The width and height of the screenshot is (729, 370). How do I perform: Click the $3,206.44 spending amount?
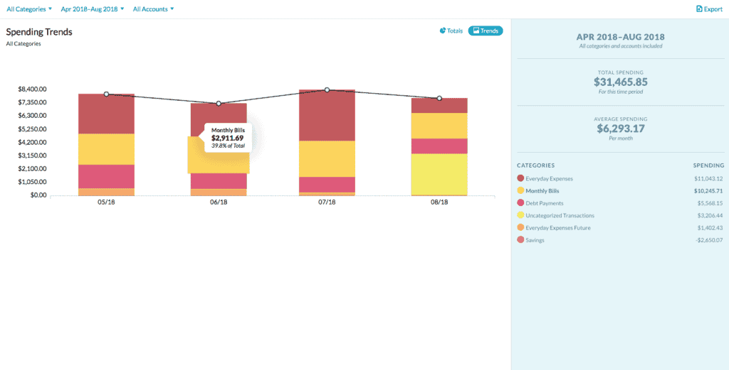711,216
